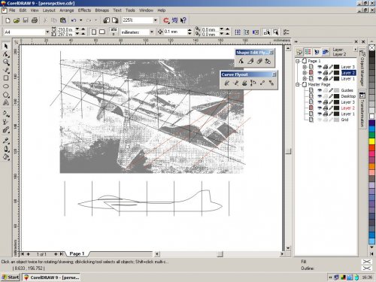This screenshot has width=376, height=282.
Task: Click the Export icon in the toolbar
Action: pos(115,20)
